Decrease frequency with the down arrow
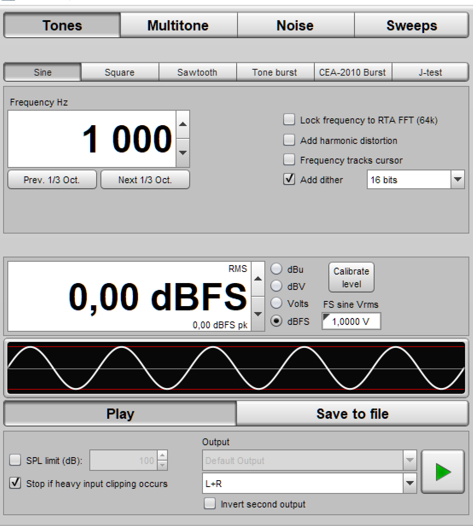 pos(183,153)
